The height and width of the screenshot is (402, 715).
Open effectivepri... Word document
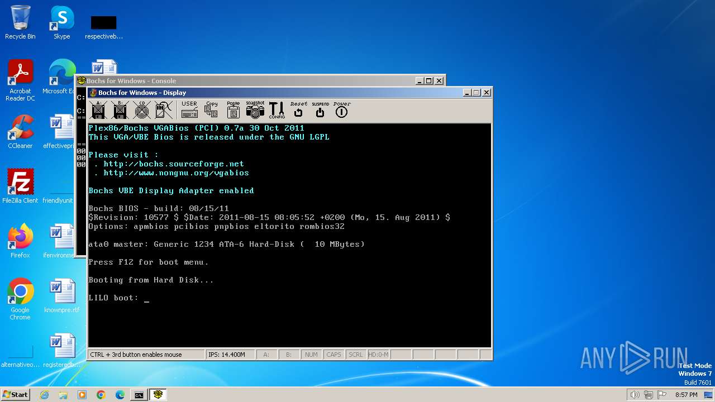[59, 131]
